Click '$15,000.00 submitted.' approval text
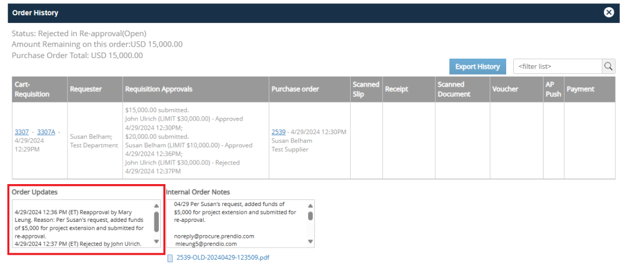Image resolution: width=621 pixels, height=263 pixels. click(157, 110)
